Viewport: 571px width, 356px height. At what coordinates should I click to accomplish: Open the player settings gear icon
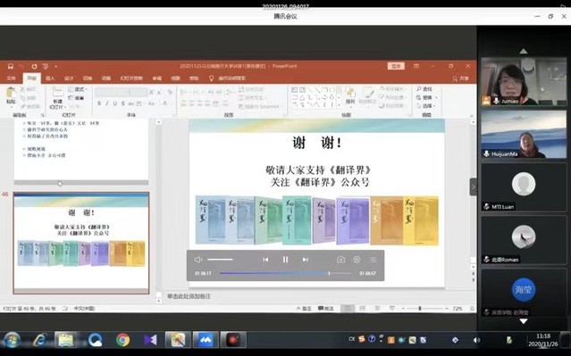[357, 260]
